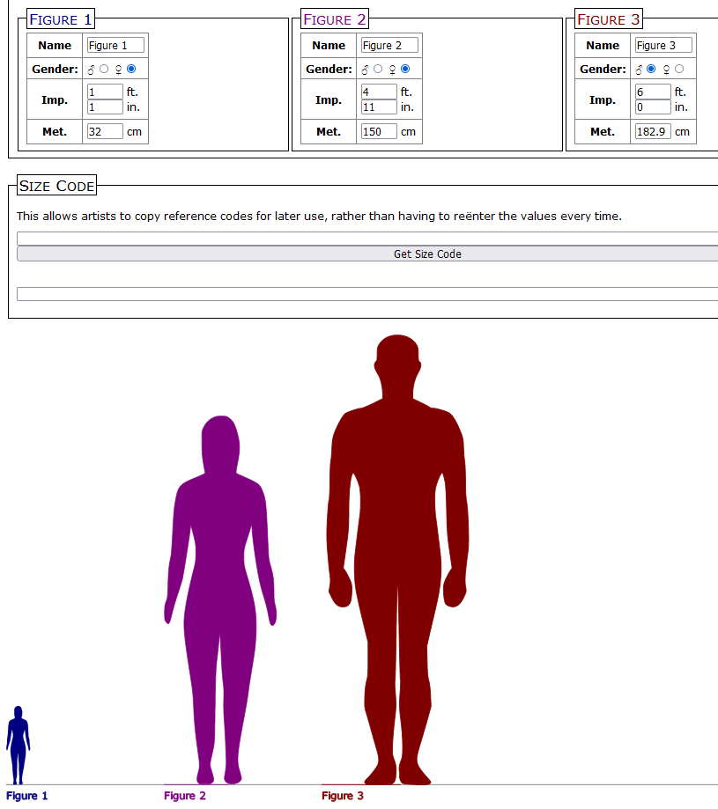The width and height of the screenshot is (718, 809).
Task: Focus the Figure 2 name text box
Action: (x=389, y=45)
